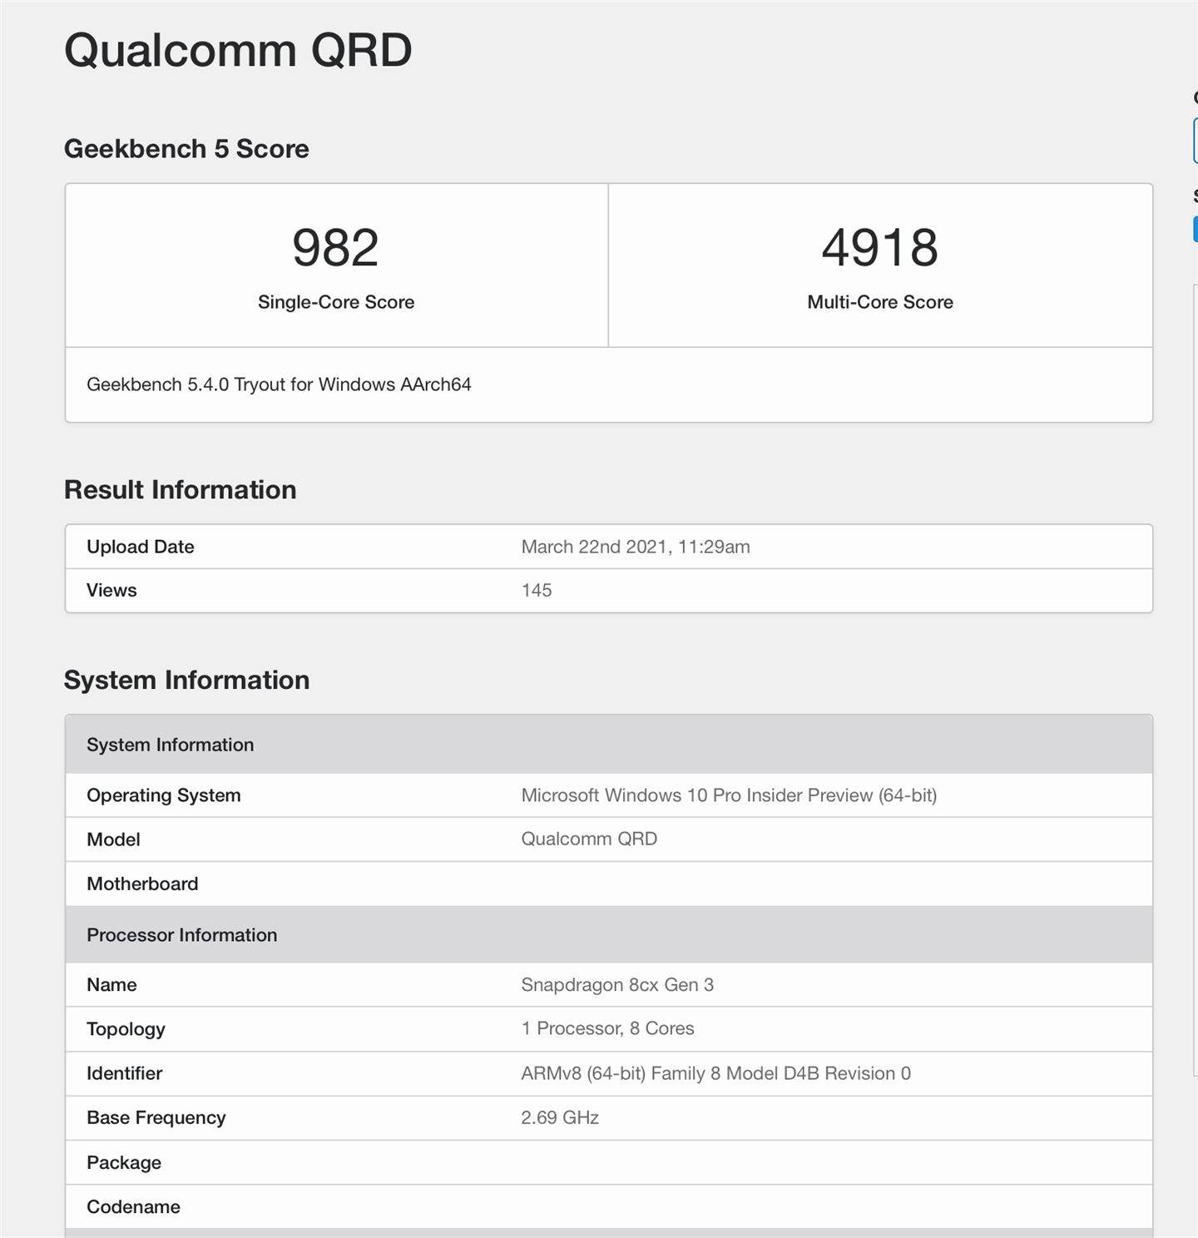The height and width of the screenshot is (1238, 1198).
Task: Click the processor name Snapdragon 8cx Gen 3
Action: pyautogui.click(x=617, y=985)
